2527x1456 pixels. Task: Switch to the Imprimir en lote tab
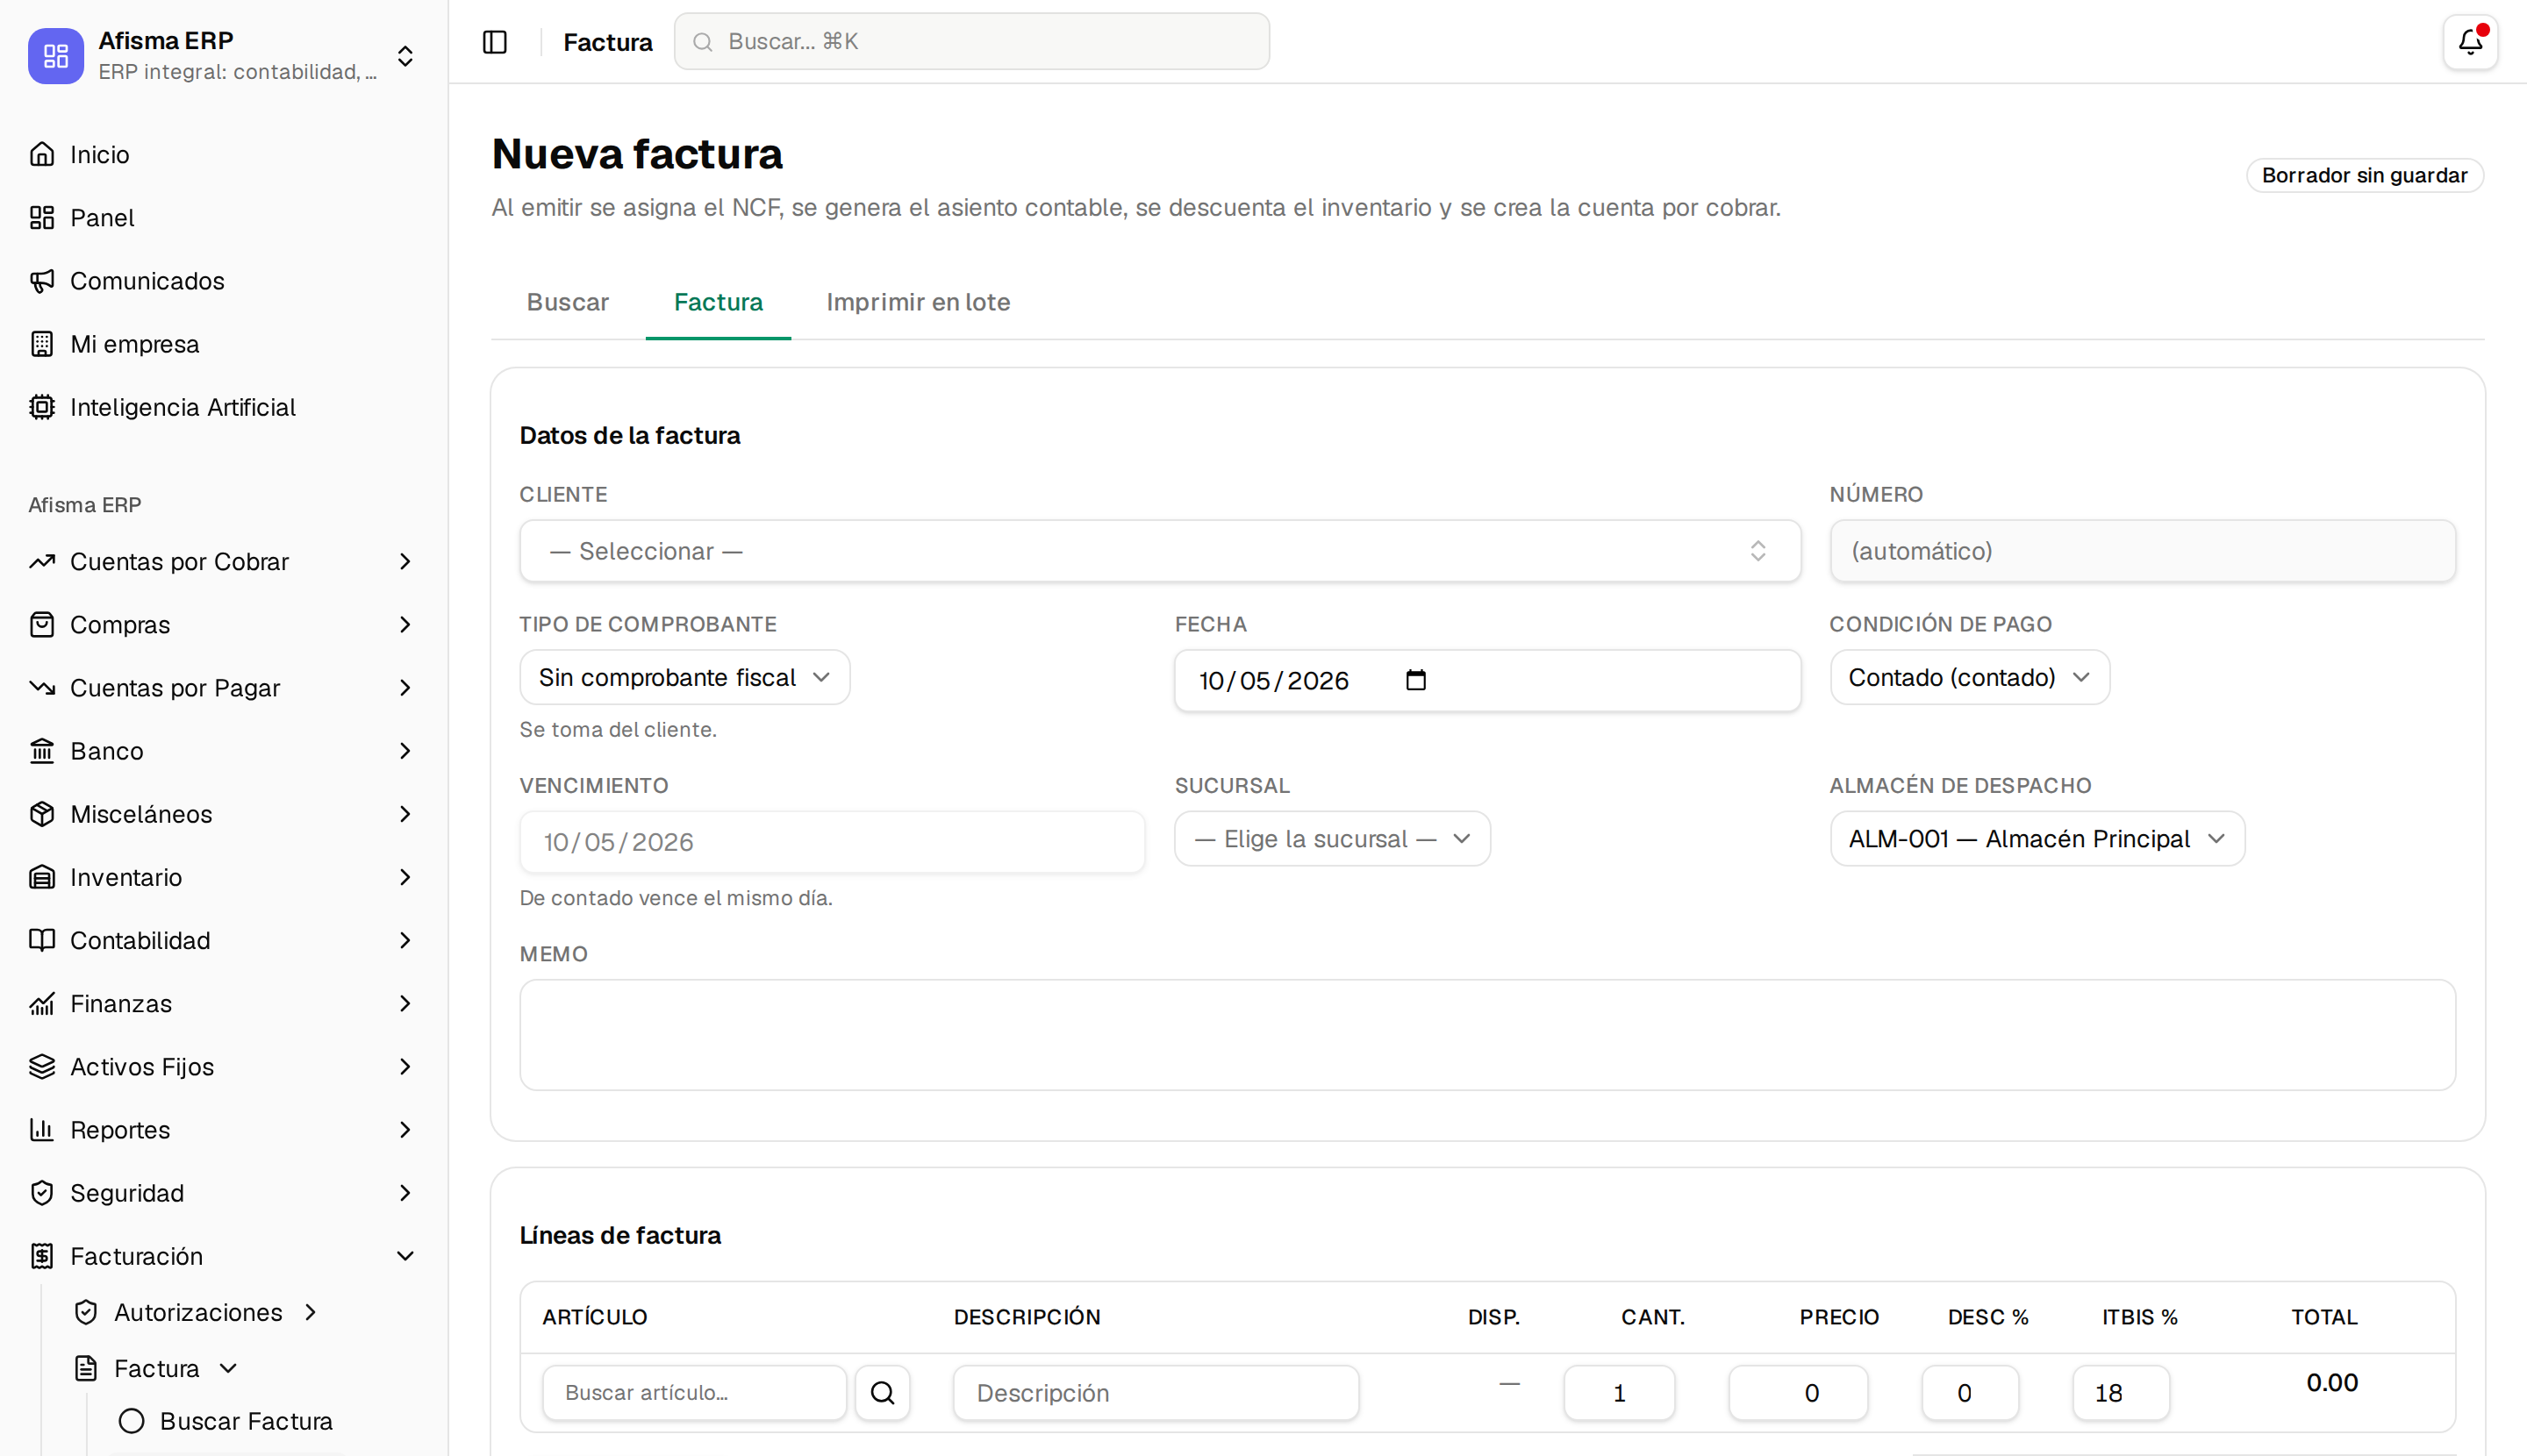click(918, 302)
